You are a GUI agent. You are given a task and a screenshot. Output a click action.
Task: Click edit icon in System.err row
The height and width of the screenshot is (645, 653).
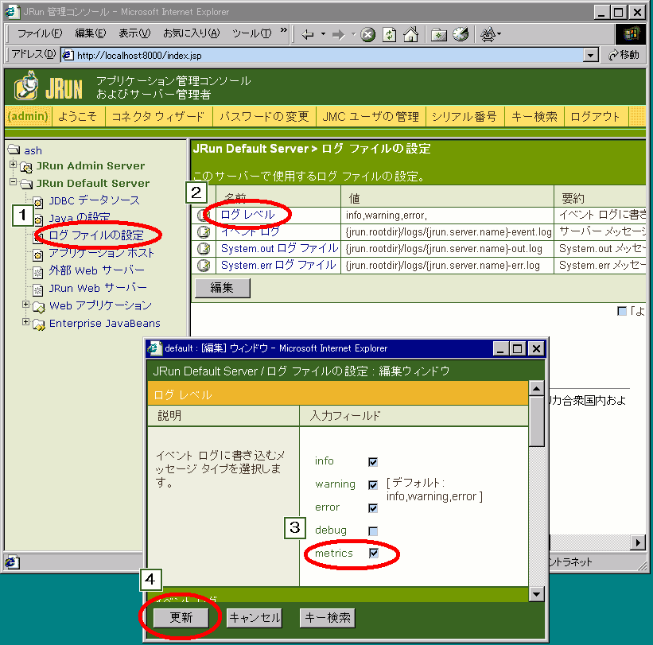tap(204, 266)
